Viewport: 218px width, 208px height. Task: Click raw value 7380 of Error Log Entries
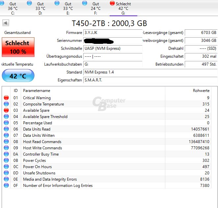(204, 186)
